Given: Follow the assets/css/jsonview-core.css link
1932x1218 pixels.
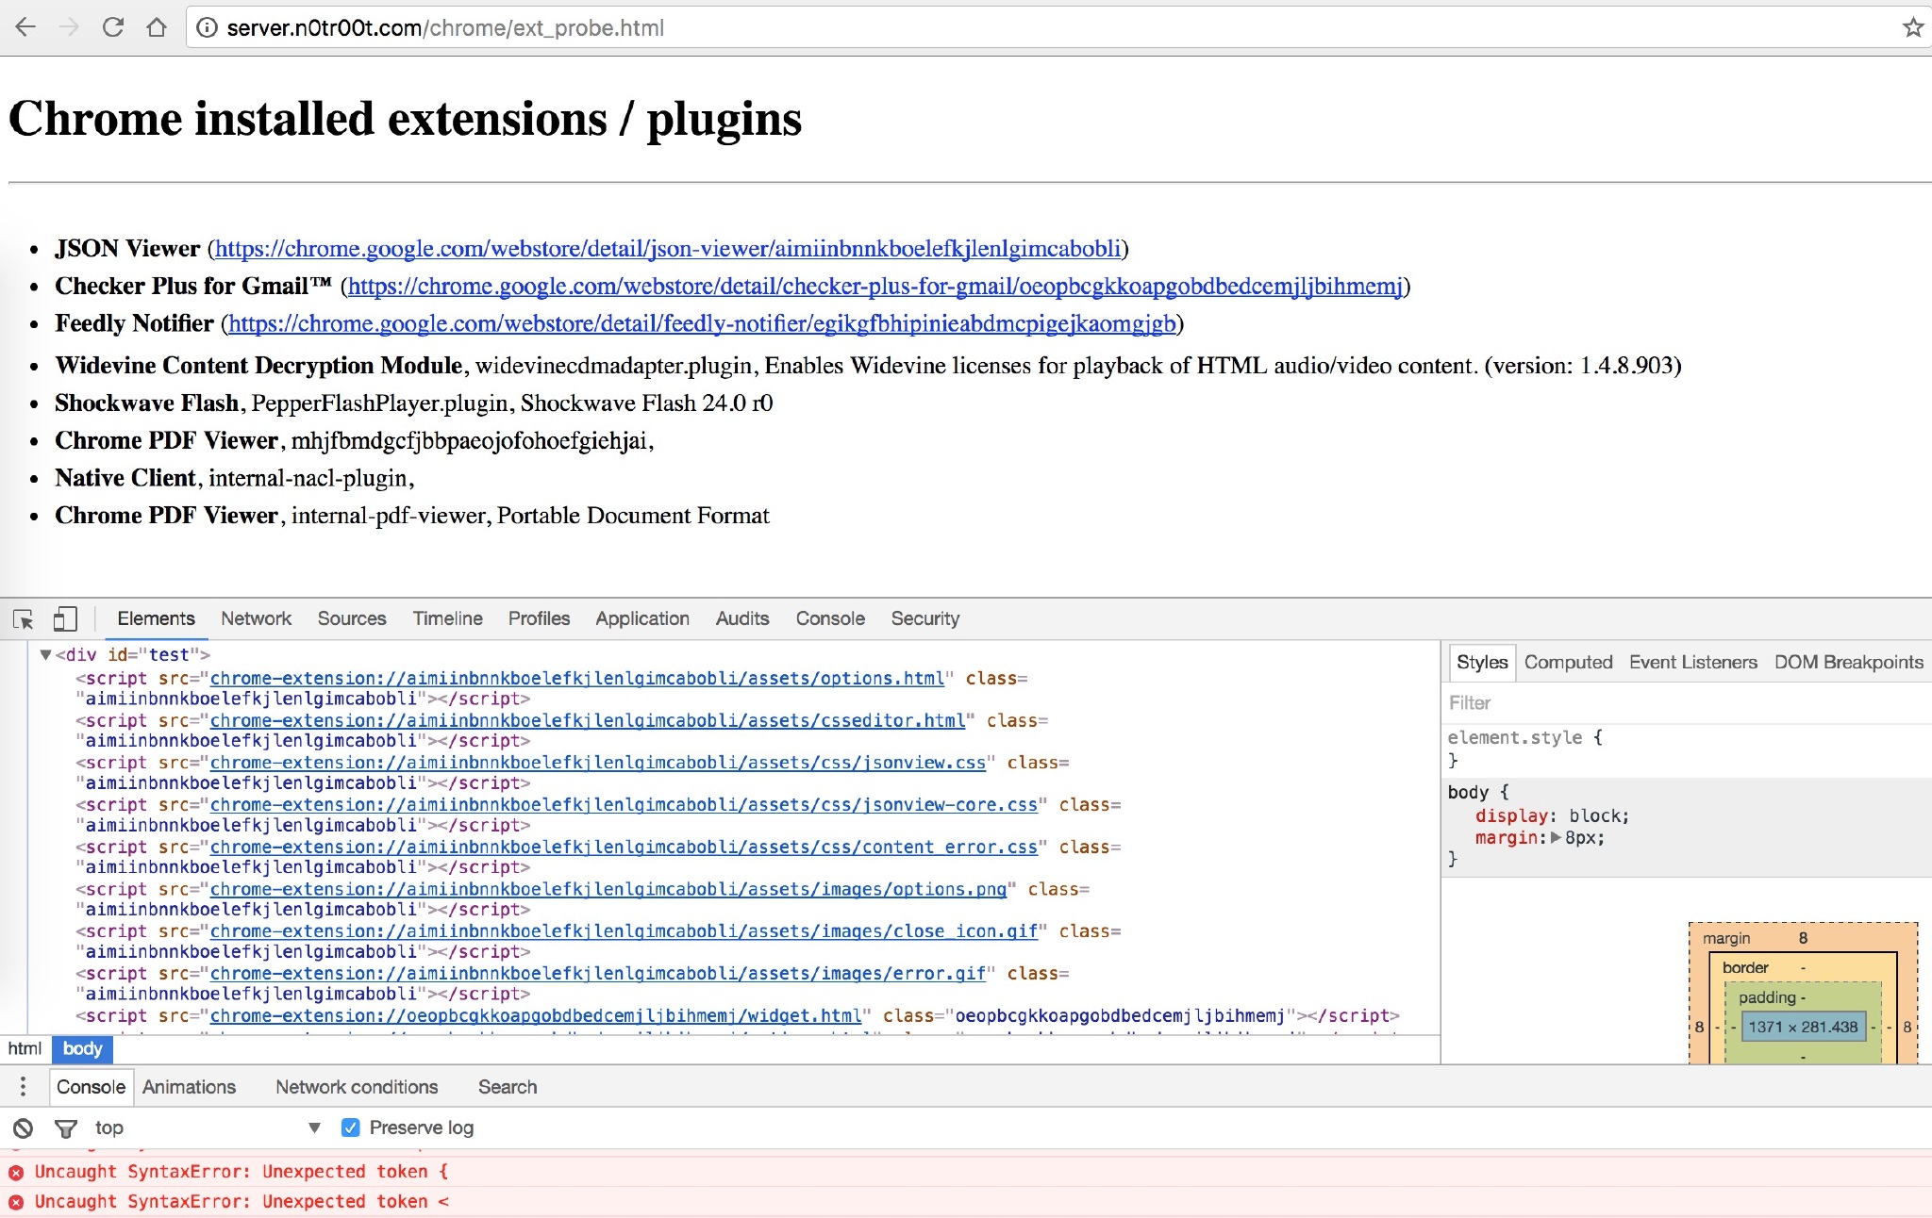Looking at the screenshot, I should tap(624, 805).
